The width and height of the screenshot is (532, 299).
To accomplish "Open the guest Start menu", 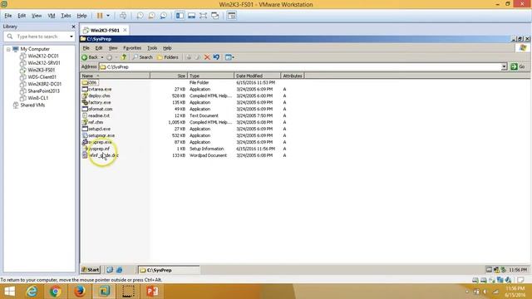I will pyautogui.click(x=91, y=270).
